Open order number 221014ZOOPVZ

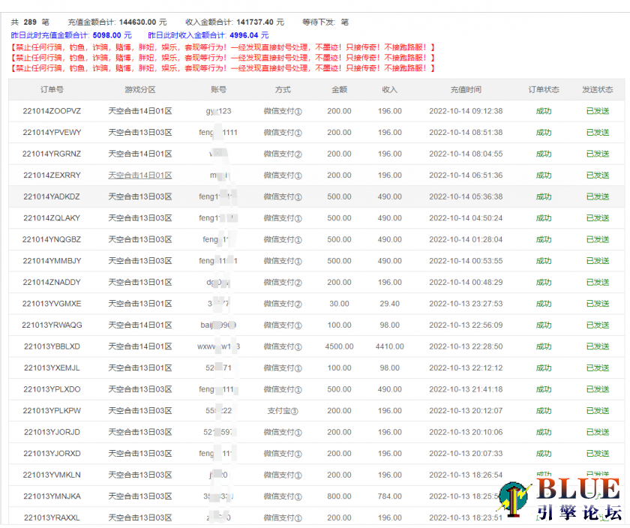(52, 111)
